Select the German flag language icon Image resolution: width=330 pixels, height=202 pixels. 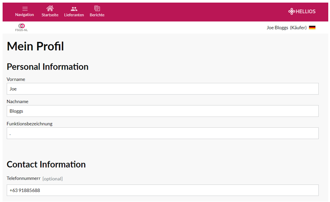[312, 28]
